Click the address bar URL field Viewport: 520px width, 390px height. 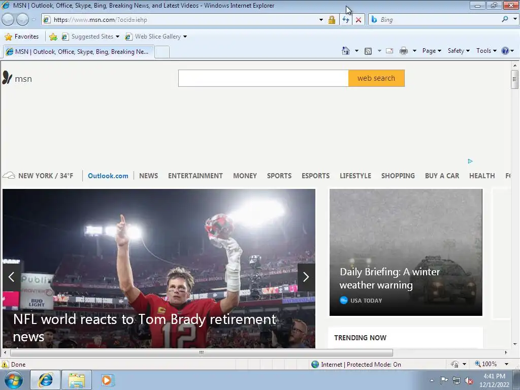pos(184,20)
